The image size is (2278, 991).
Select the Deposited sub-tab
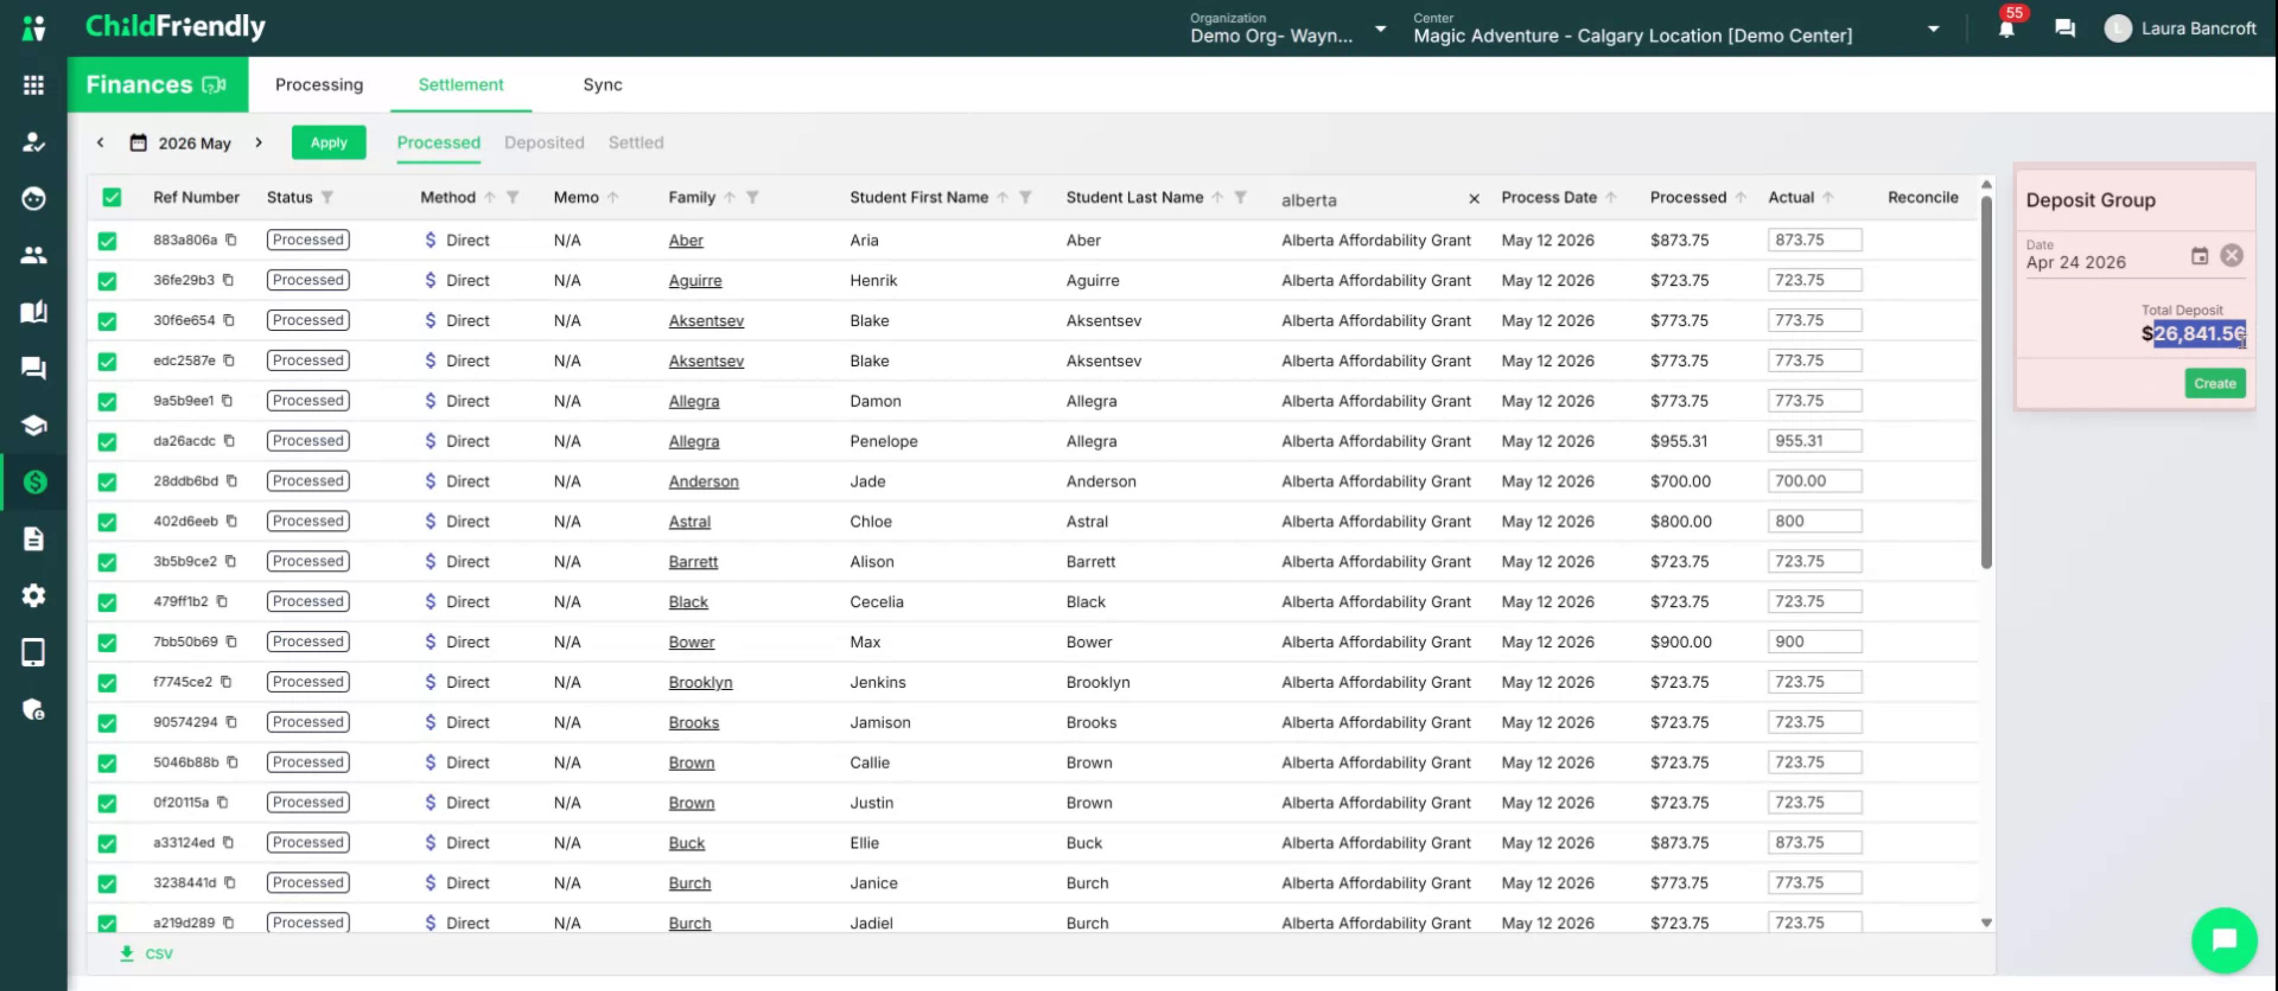[544, 142]
